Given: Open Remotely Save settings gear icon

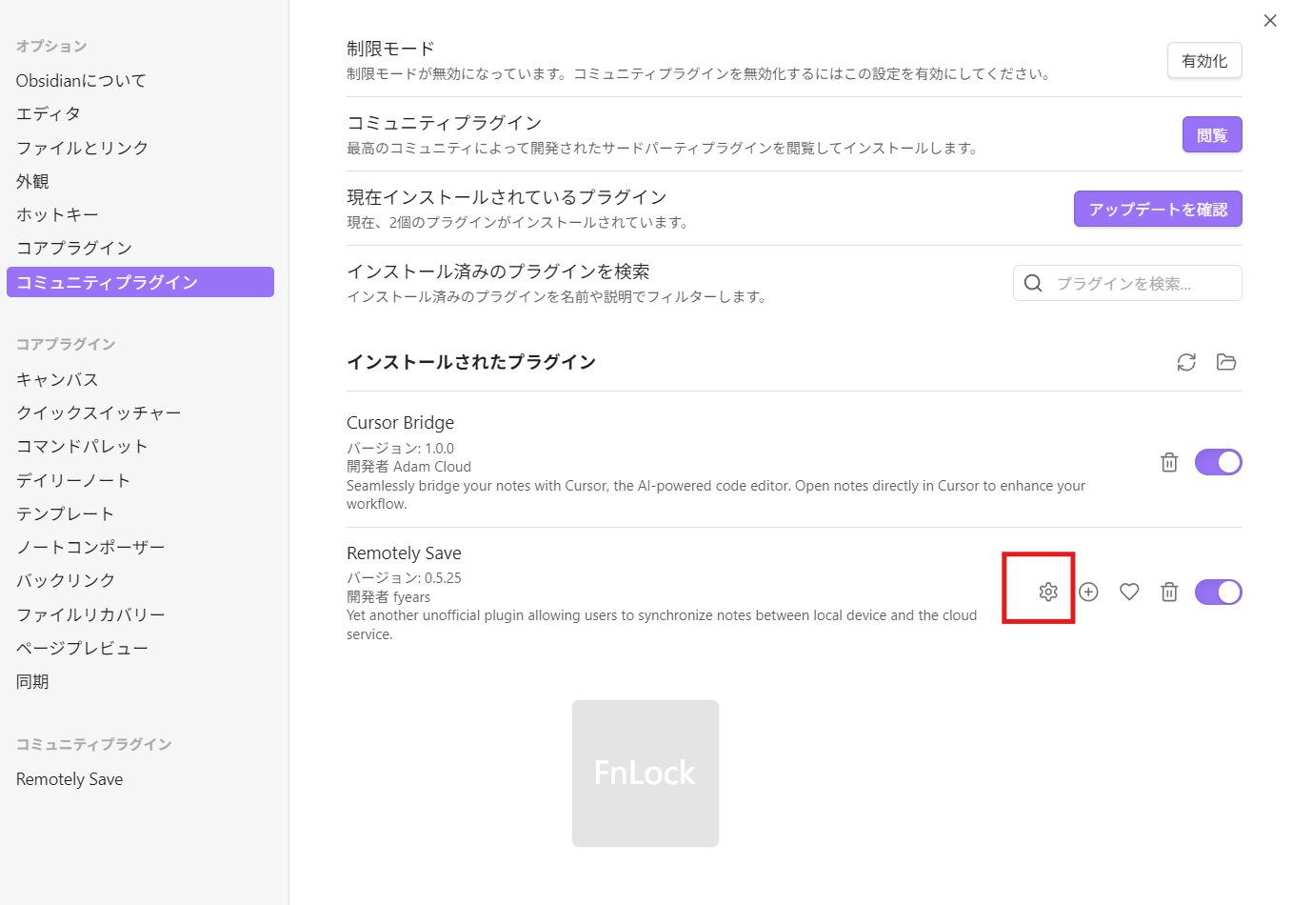Looking at the screenshot, I should point(1048,592).
